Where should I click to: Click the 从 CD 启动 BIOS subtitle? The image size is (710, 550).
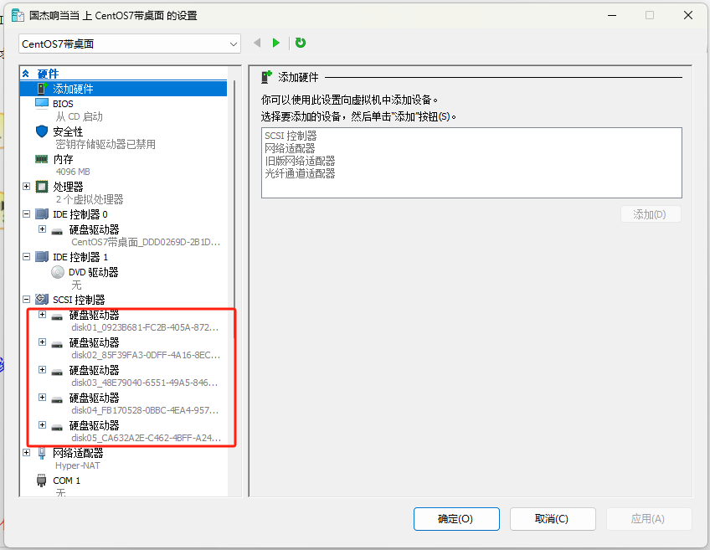(x=80, y=117)
